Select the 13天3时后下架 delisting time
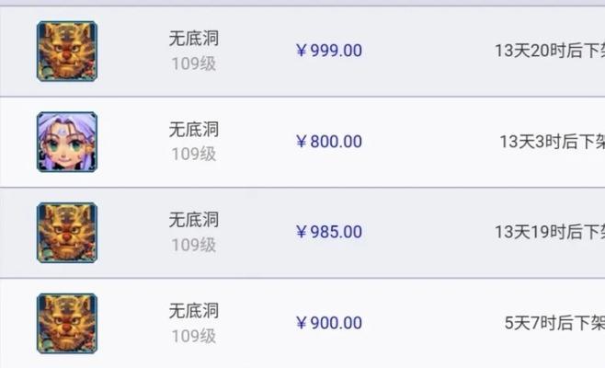 [x=553, y=142]
